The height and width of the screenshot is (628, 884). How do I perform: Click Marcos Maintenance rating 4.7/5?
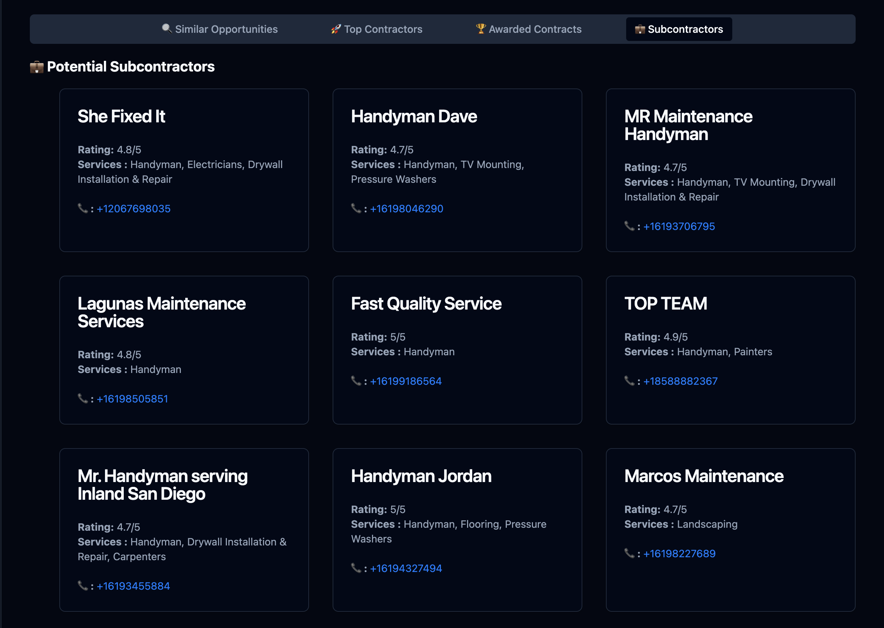[x=655, y=509]
